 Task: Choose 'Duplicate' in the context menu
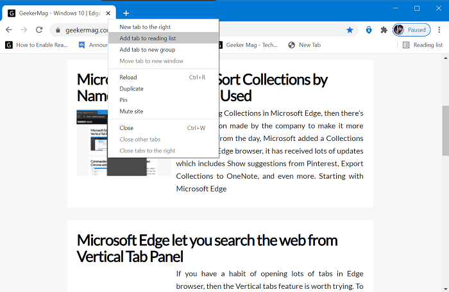163,88
